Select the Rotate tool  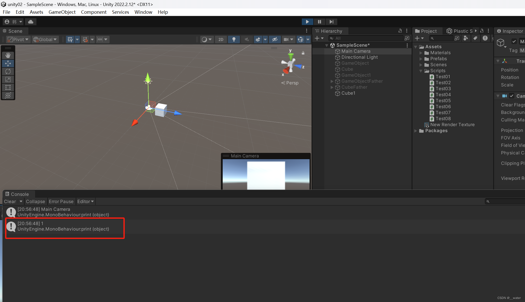pos(8,71)
